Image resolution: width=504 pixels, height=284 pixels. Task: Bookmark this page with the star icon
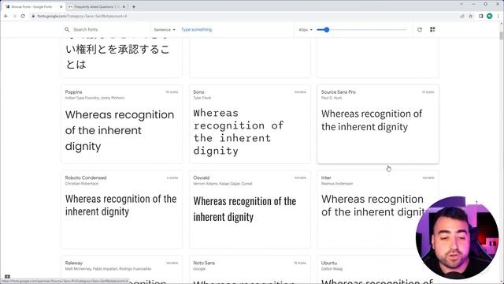[x=471, y=16]
